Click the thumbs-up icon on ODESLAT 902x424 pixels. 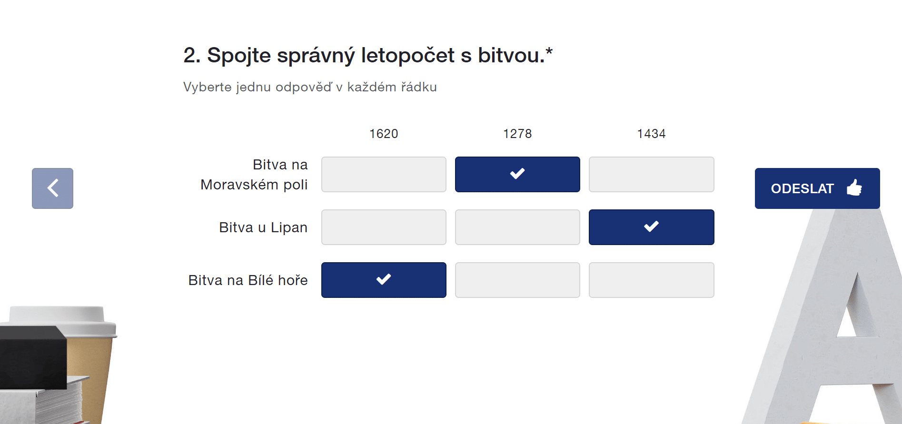(854, 187)
